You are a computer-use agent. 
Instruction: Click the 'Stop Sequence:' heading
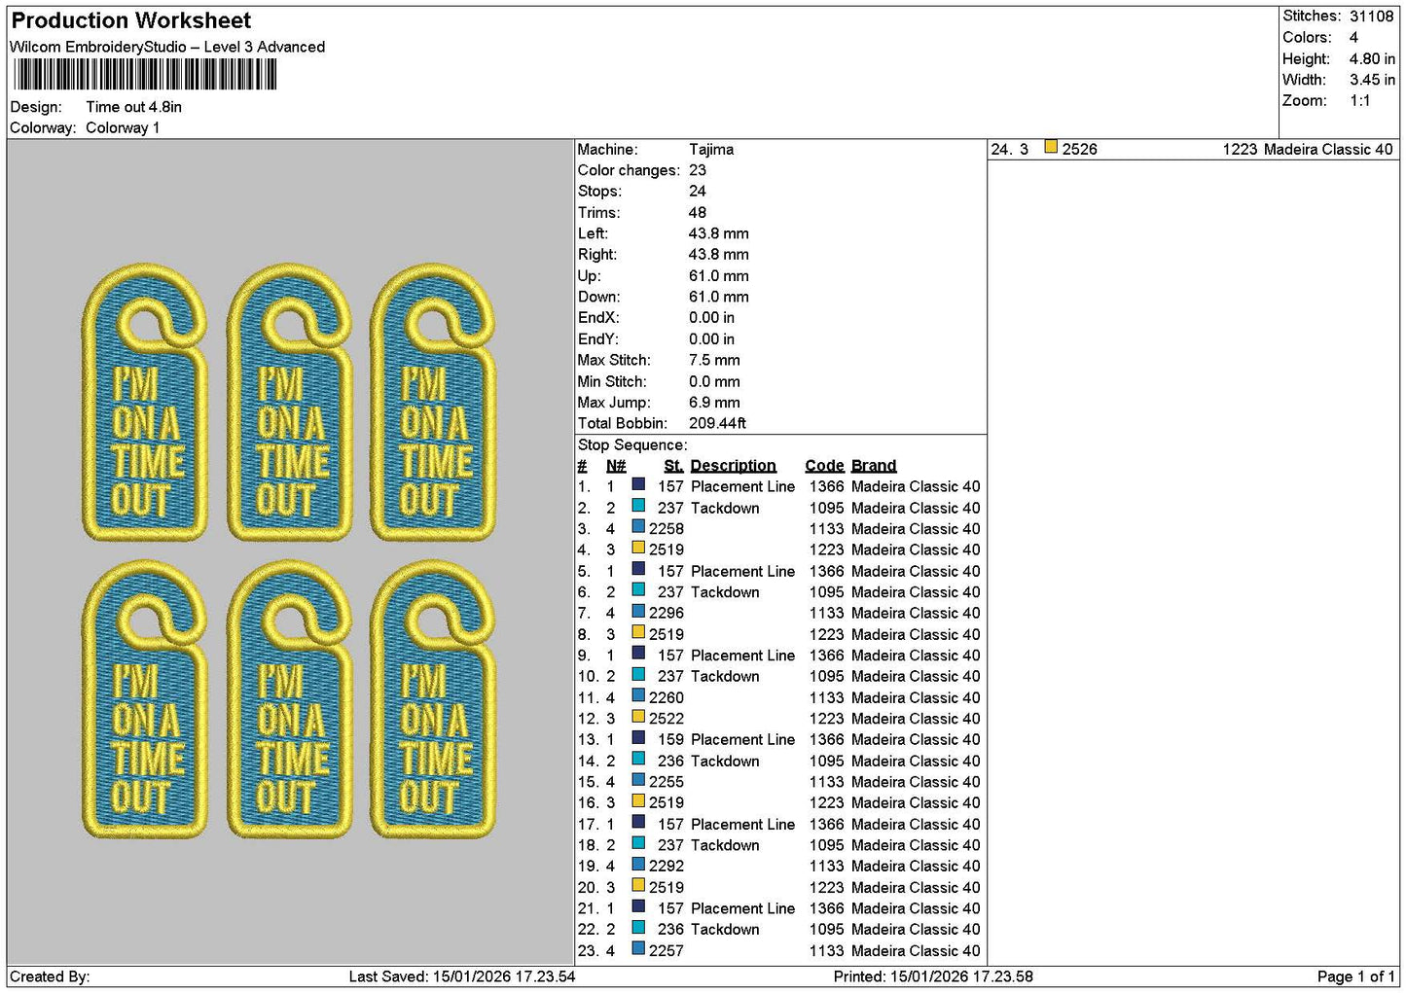[x=632, y=445]
